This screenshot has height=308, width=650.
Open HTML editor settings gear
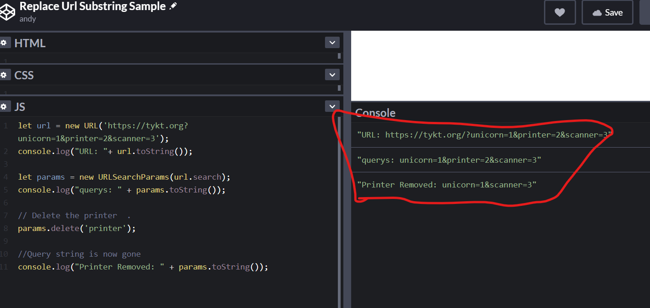pos(4,43)
